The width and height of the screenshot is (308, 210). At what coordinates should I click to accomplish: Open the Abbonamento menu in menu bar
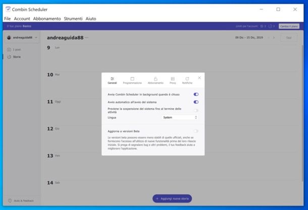coord(47,19)
